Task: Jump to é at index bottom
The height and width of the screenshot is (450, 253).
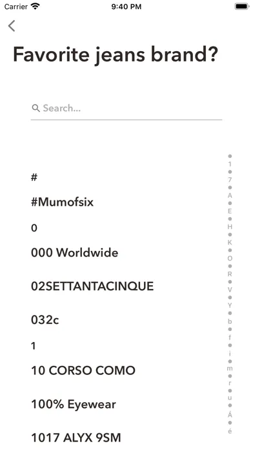Action: click(x=230, y=431)
